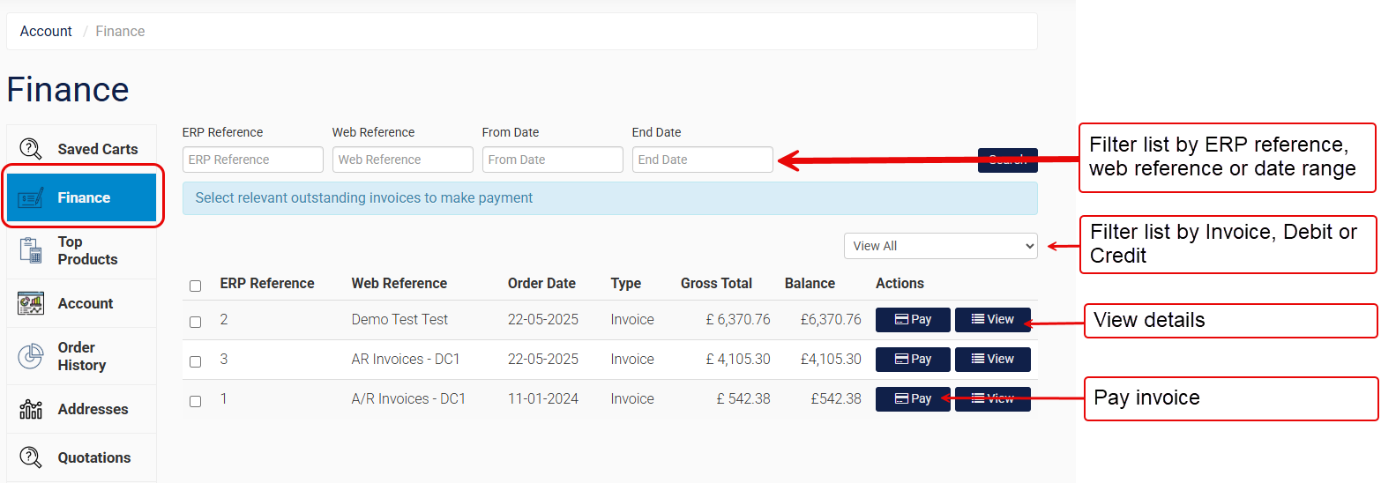Click the Account chart icon in sidebar

[x=31, y=303]
